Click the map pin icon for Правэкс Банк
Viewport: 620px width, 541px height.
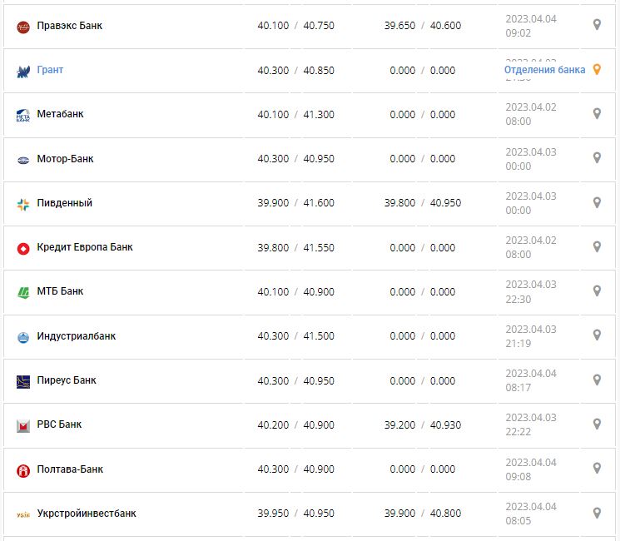(597, 25)
